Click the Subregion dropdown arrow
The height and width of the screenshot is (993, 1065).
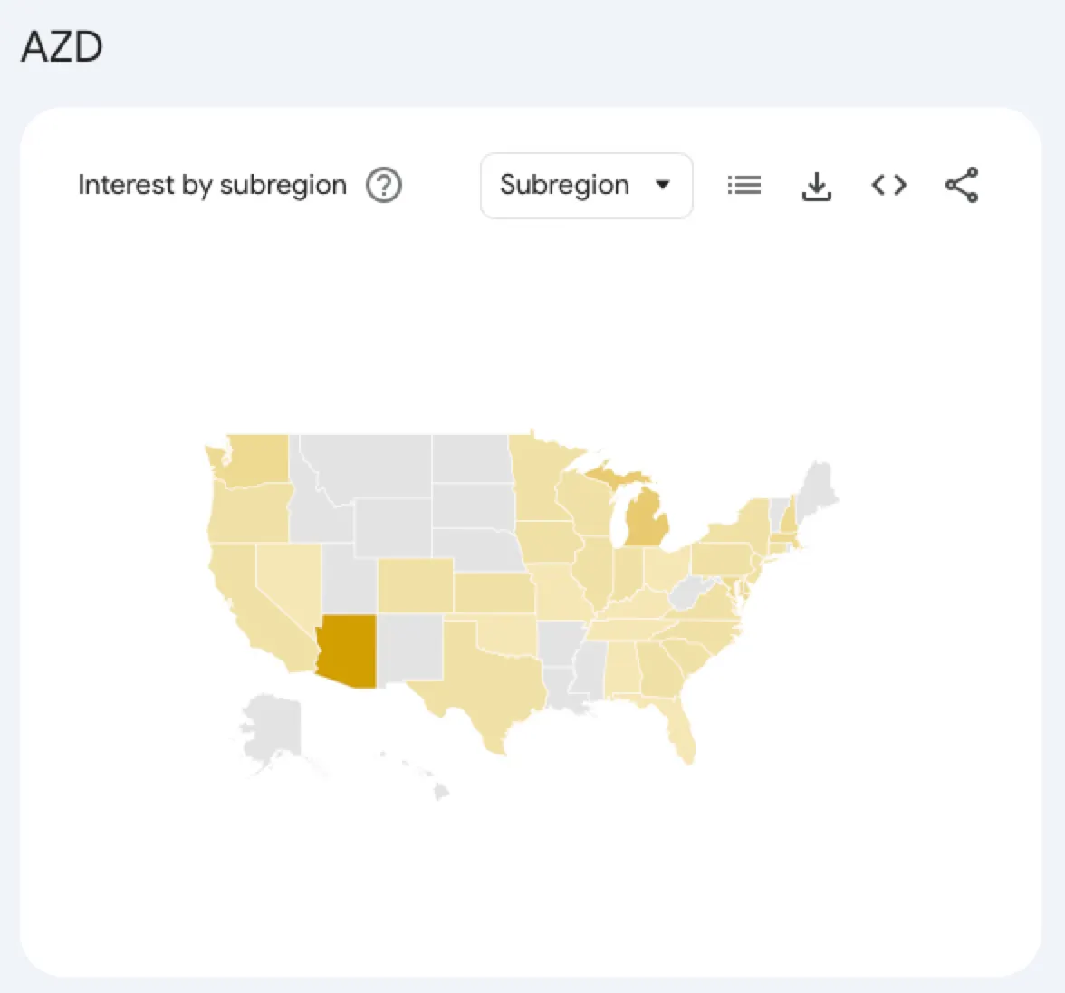coord(662,185)
